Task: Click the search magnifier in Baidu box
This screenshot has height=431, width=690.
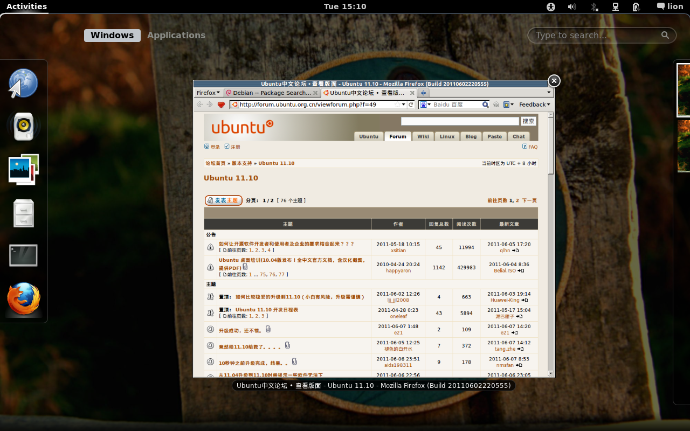Action: (x=485, y=105)
